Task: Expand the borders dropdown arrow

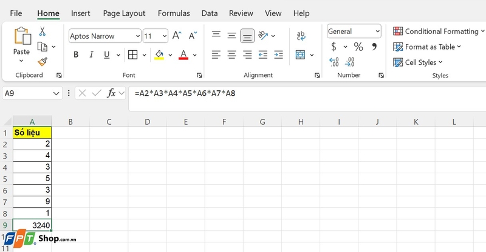Action: click(x=144, y=55)
